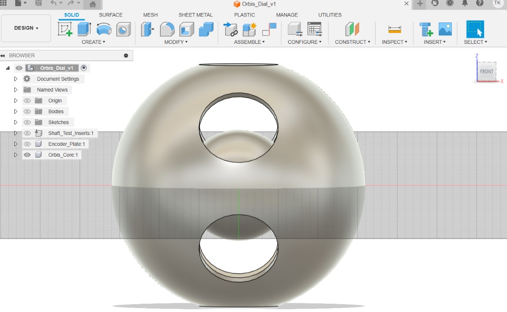Viewport: 507px width, 312px height.
Task: Show the hidden Origin folder
Action: (27, 101)
